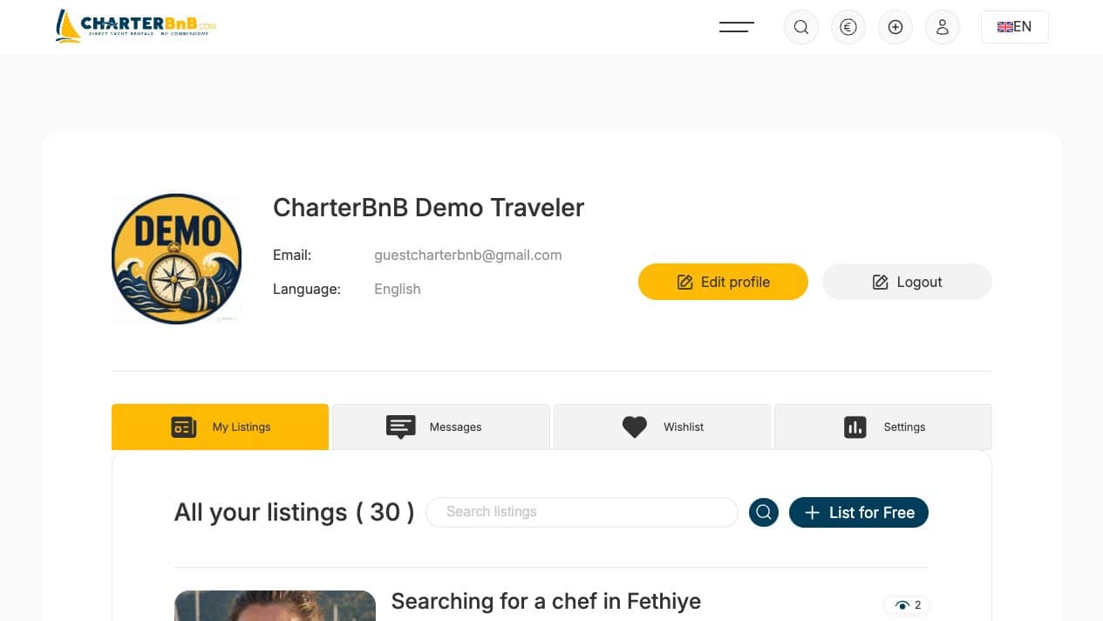Click the chef listing thumbnail image
The width and height of the screenshot is (1103, 621).
point(275,606)
